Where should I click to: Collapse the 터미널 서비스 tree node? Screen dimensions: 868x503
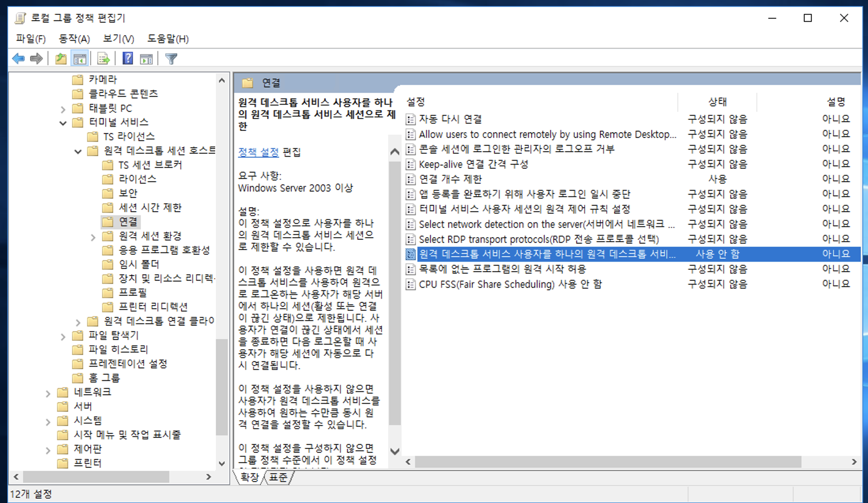click(63, 123)
